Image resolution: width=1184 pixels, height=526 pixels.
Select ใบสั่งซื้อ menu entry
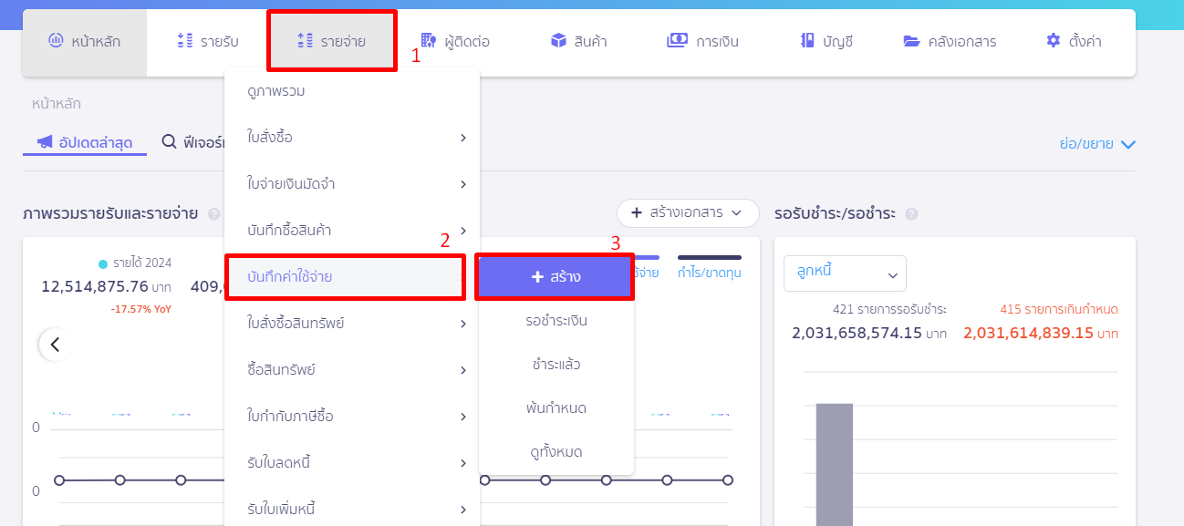[x=352, y=138]
